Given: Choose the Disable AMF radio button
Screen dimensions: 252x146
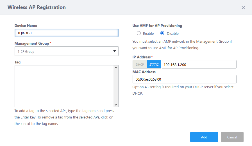Looking at the screenshot, I should [162, 33].
